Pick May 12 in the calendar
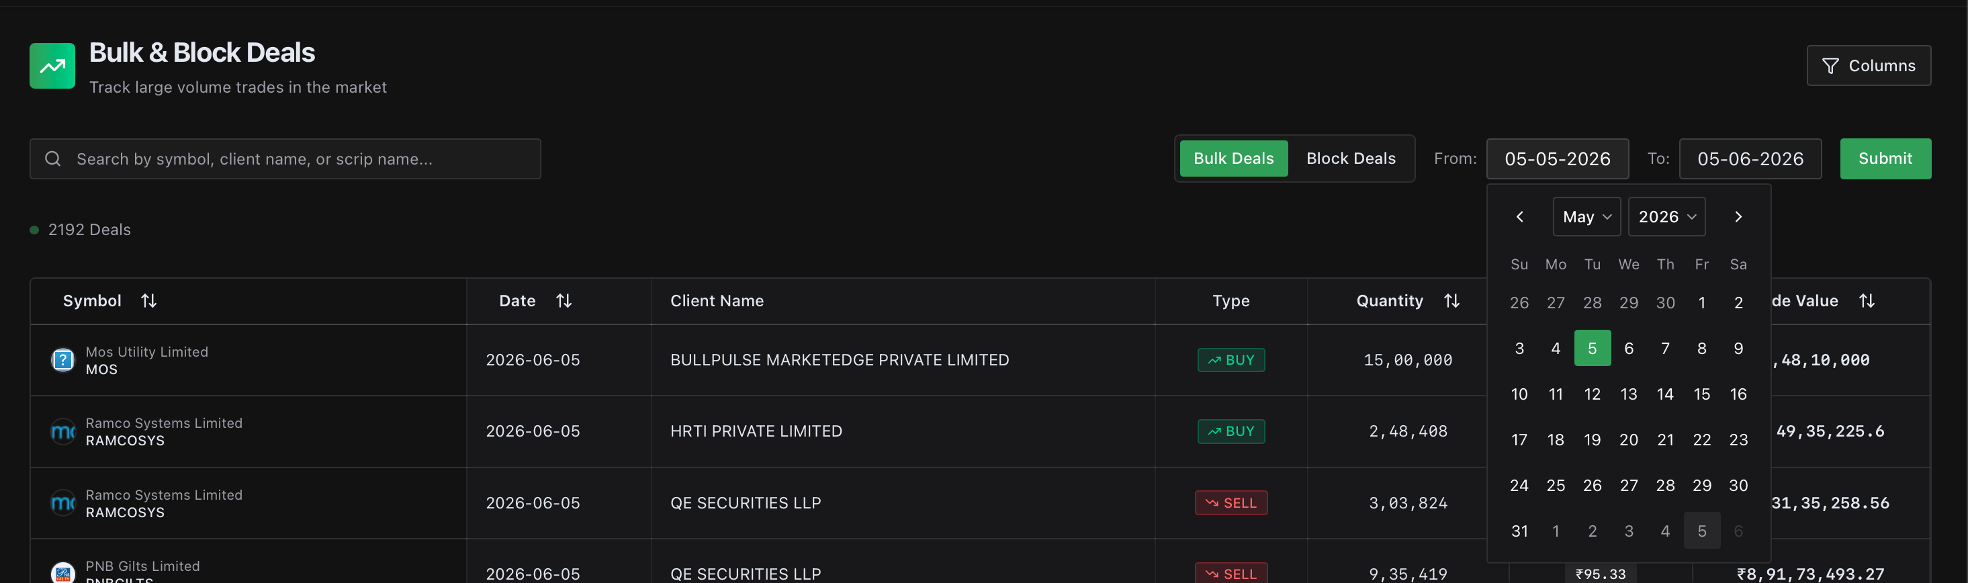 coord(1592,394)
